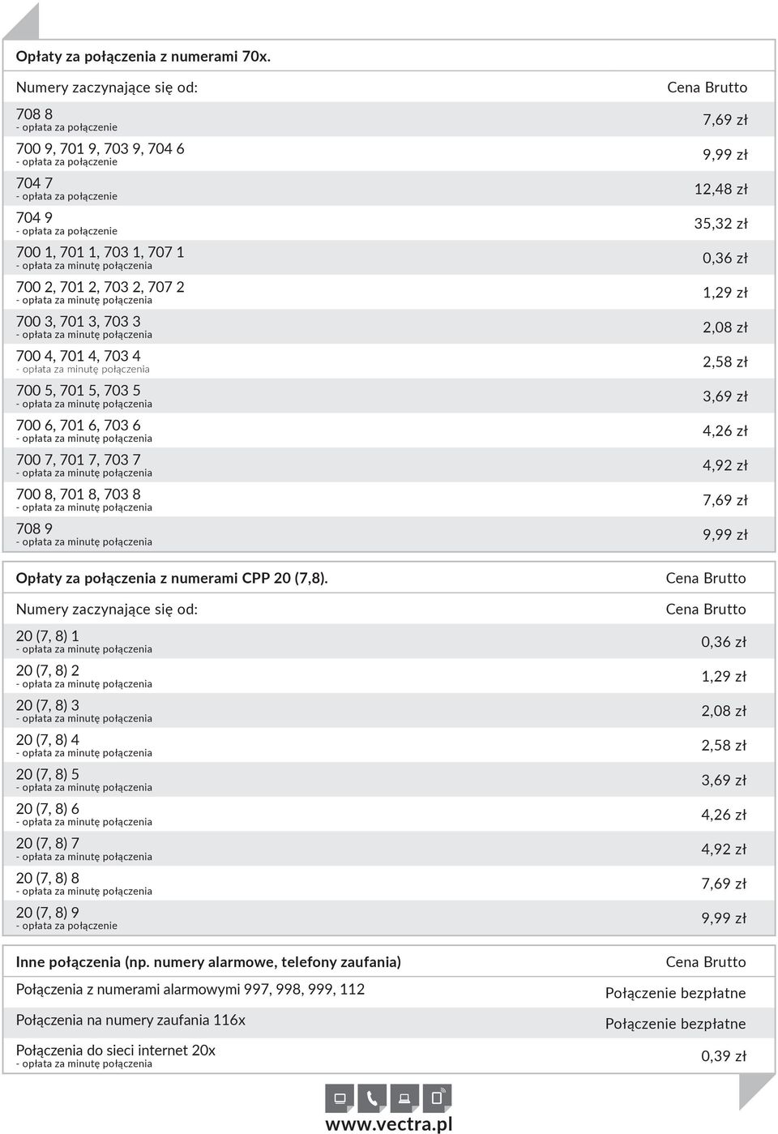This screenshot has width=778, height=1134.
Task: Click the mobile tablet icon with signal waves
Action: [x=438, y=1098]
